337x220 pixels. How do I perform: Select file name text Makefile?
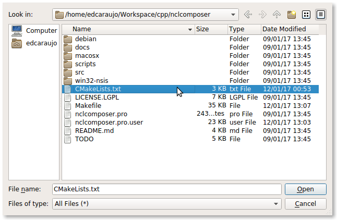click(x=88, y=106)
